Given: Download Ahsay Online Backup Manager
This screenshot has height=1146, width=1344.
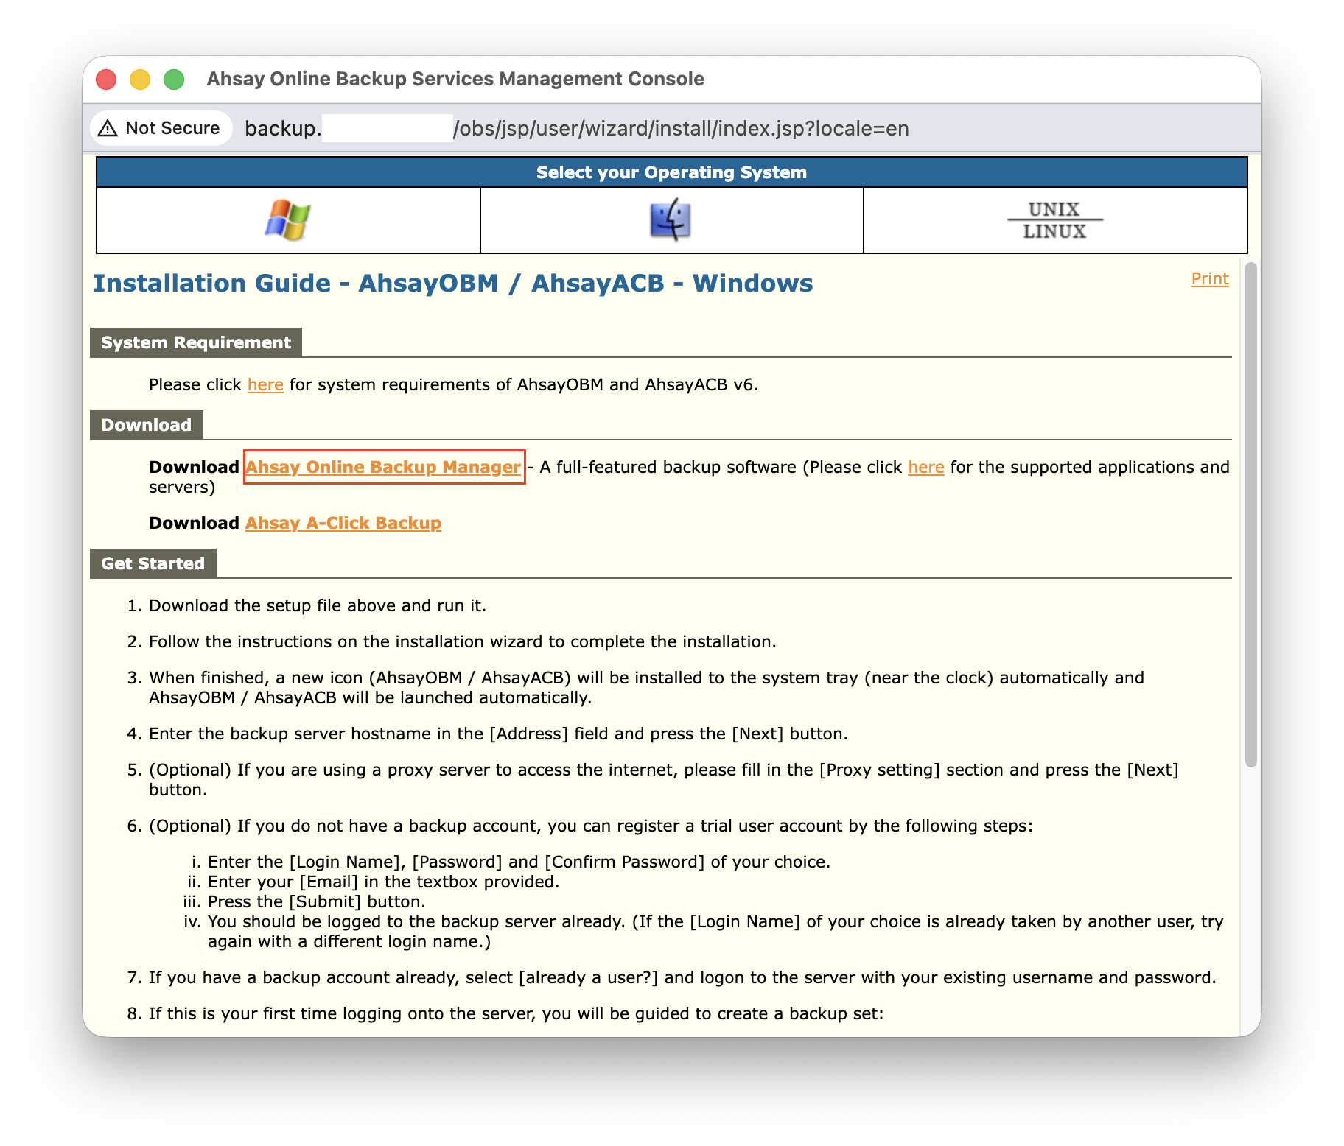Looking at the screenshot, I should tap(383, 467).
